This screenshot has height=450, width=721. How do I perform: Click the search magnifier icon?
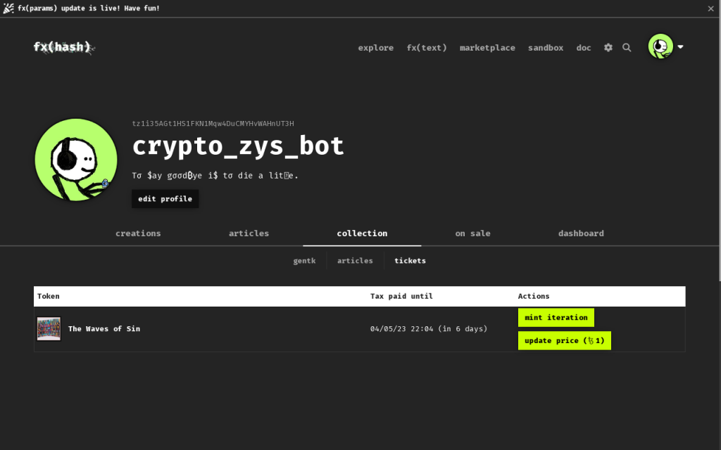(627, 48)
